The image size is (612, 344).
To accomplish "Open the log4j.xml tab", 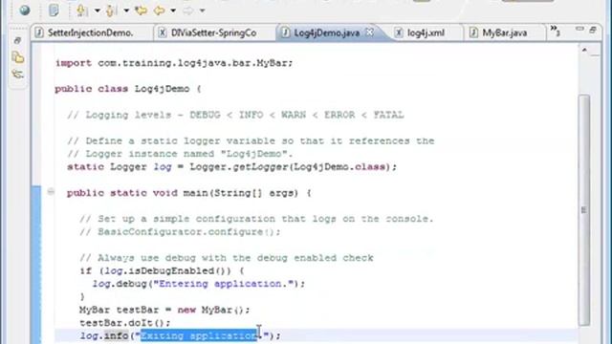I will (x=426, y=32).
